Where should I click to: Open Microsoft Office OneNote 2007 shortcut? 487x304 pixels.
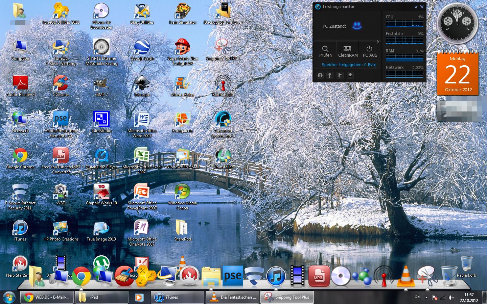tap(142, 233)
